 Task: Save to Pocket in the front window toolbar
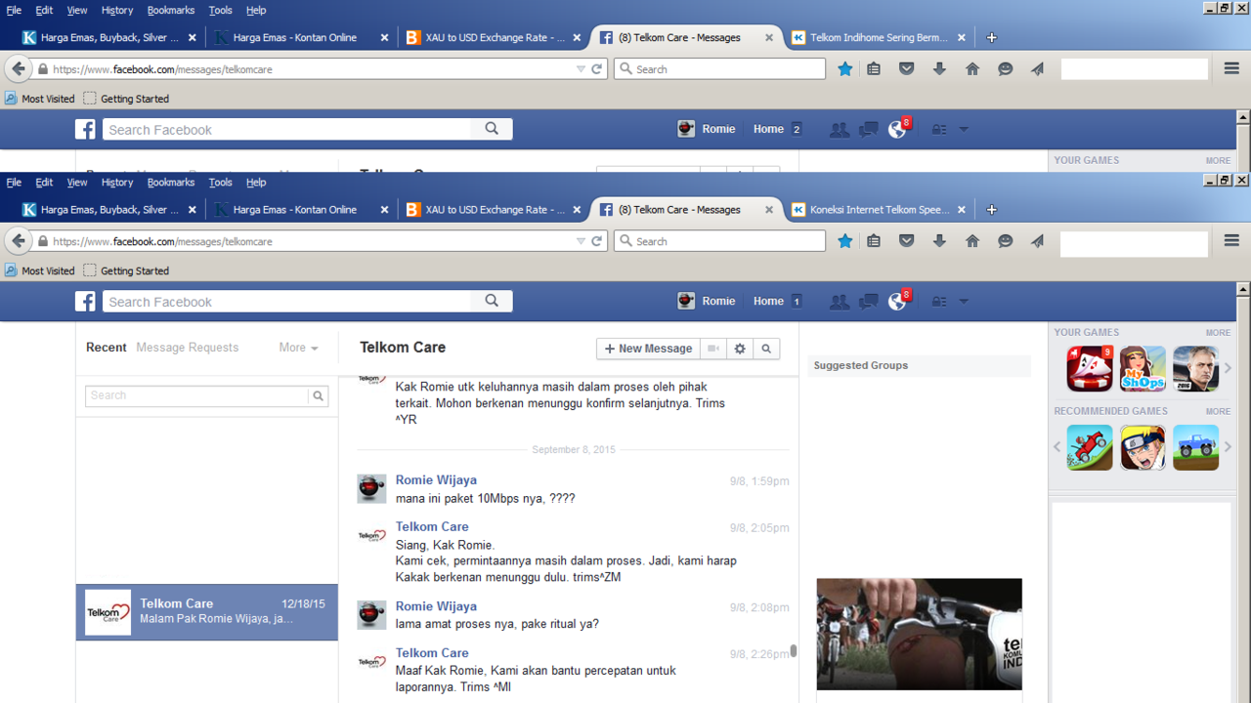[x=907, y=241]
